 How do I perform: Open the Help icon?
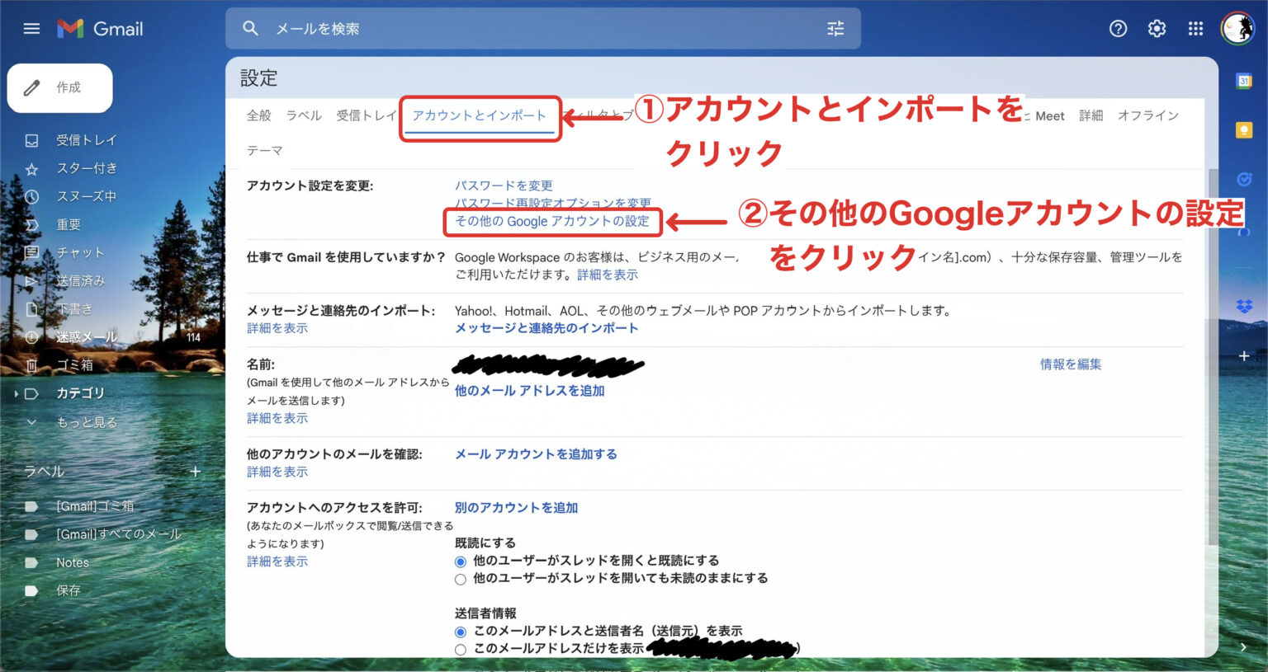(1118, 28)
